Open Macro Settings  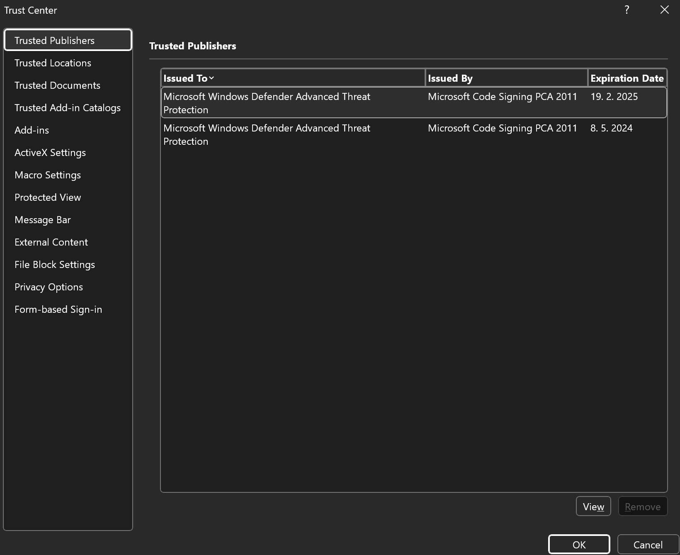(68, 175)
